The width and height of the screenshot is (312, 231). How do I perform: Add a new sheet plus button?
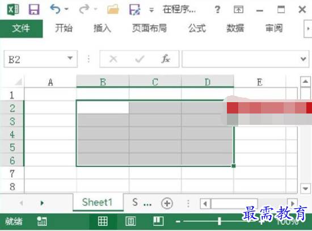pos(167,203)
